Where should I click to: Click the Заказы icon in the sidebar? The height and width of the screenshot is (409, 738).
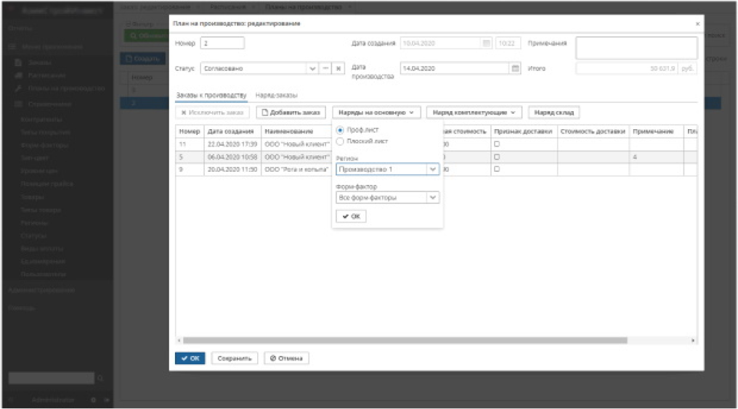[x=18, y=62]
